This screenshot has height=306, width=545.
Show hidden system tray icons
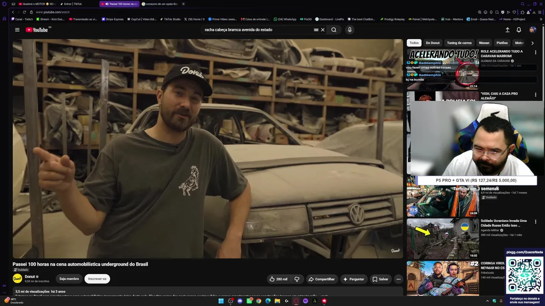[488, 301]
